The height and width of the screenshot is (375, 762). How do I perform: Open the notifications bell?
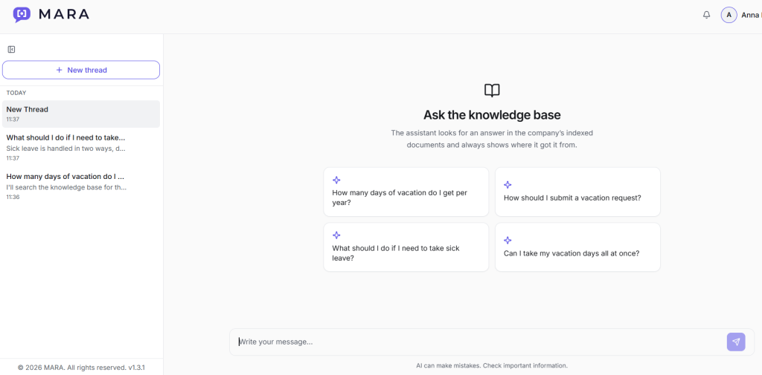(707, 15)
